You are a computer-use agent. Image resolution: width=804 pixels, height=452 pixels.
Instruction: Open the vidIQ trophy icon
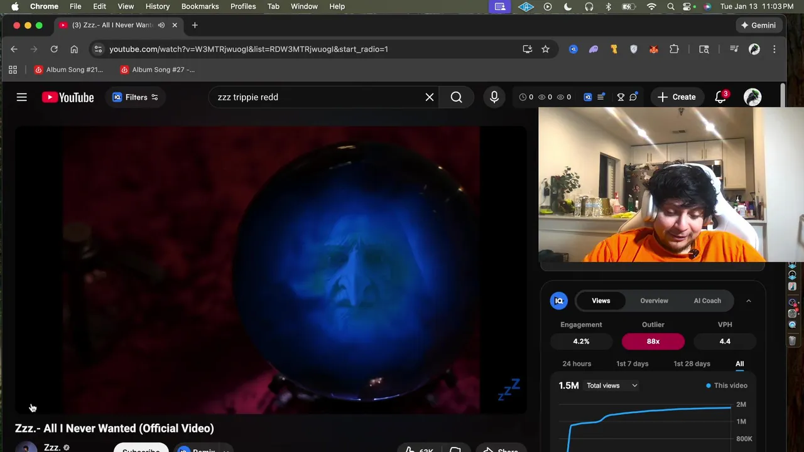coord(621,97)
